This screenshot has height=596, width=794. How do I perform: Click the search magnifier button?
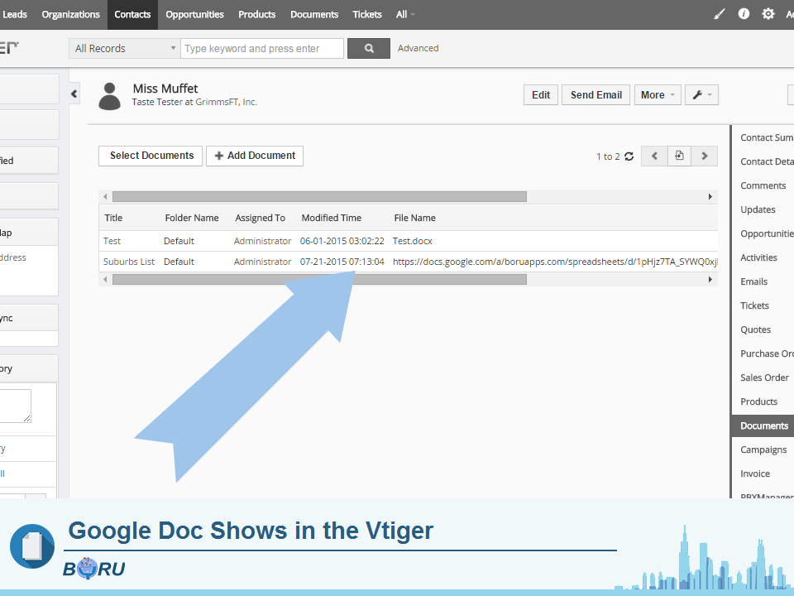pyautogui.click(x=369, y=48)
